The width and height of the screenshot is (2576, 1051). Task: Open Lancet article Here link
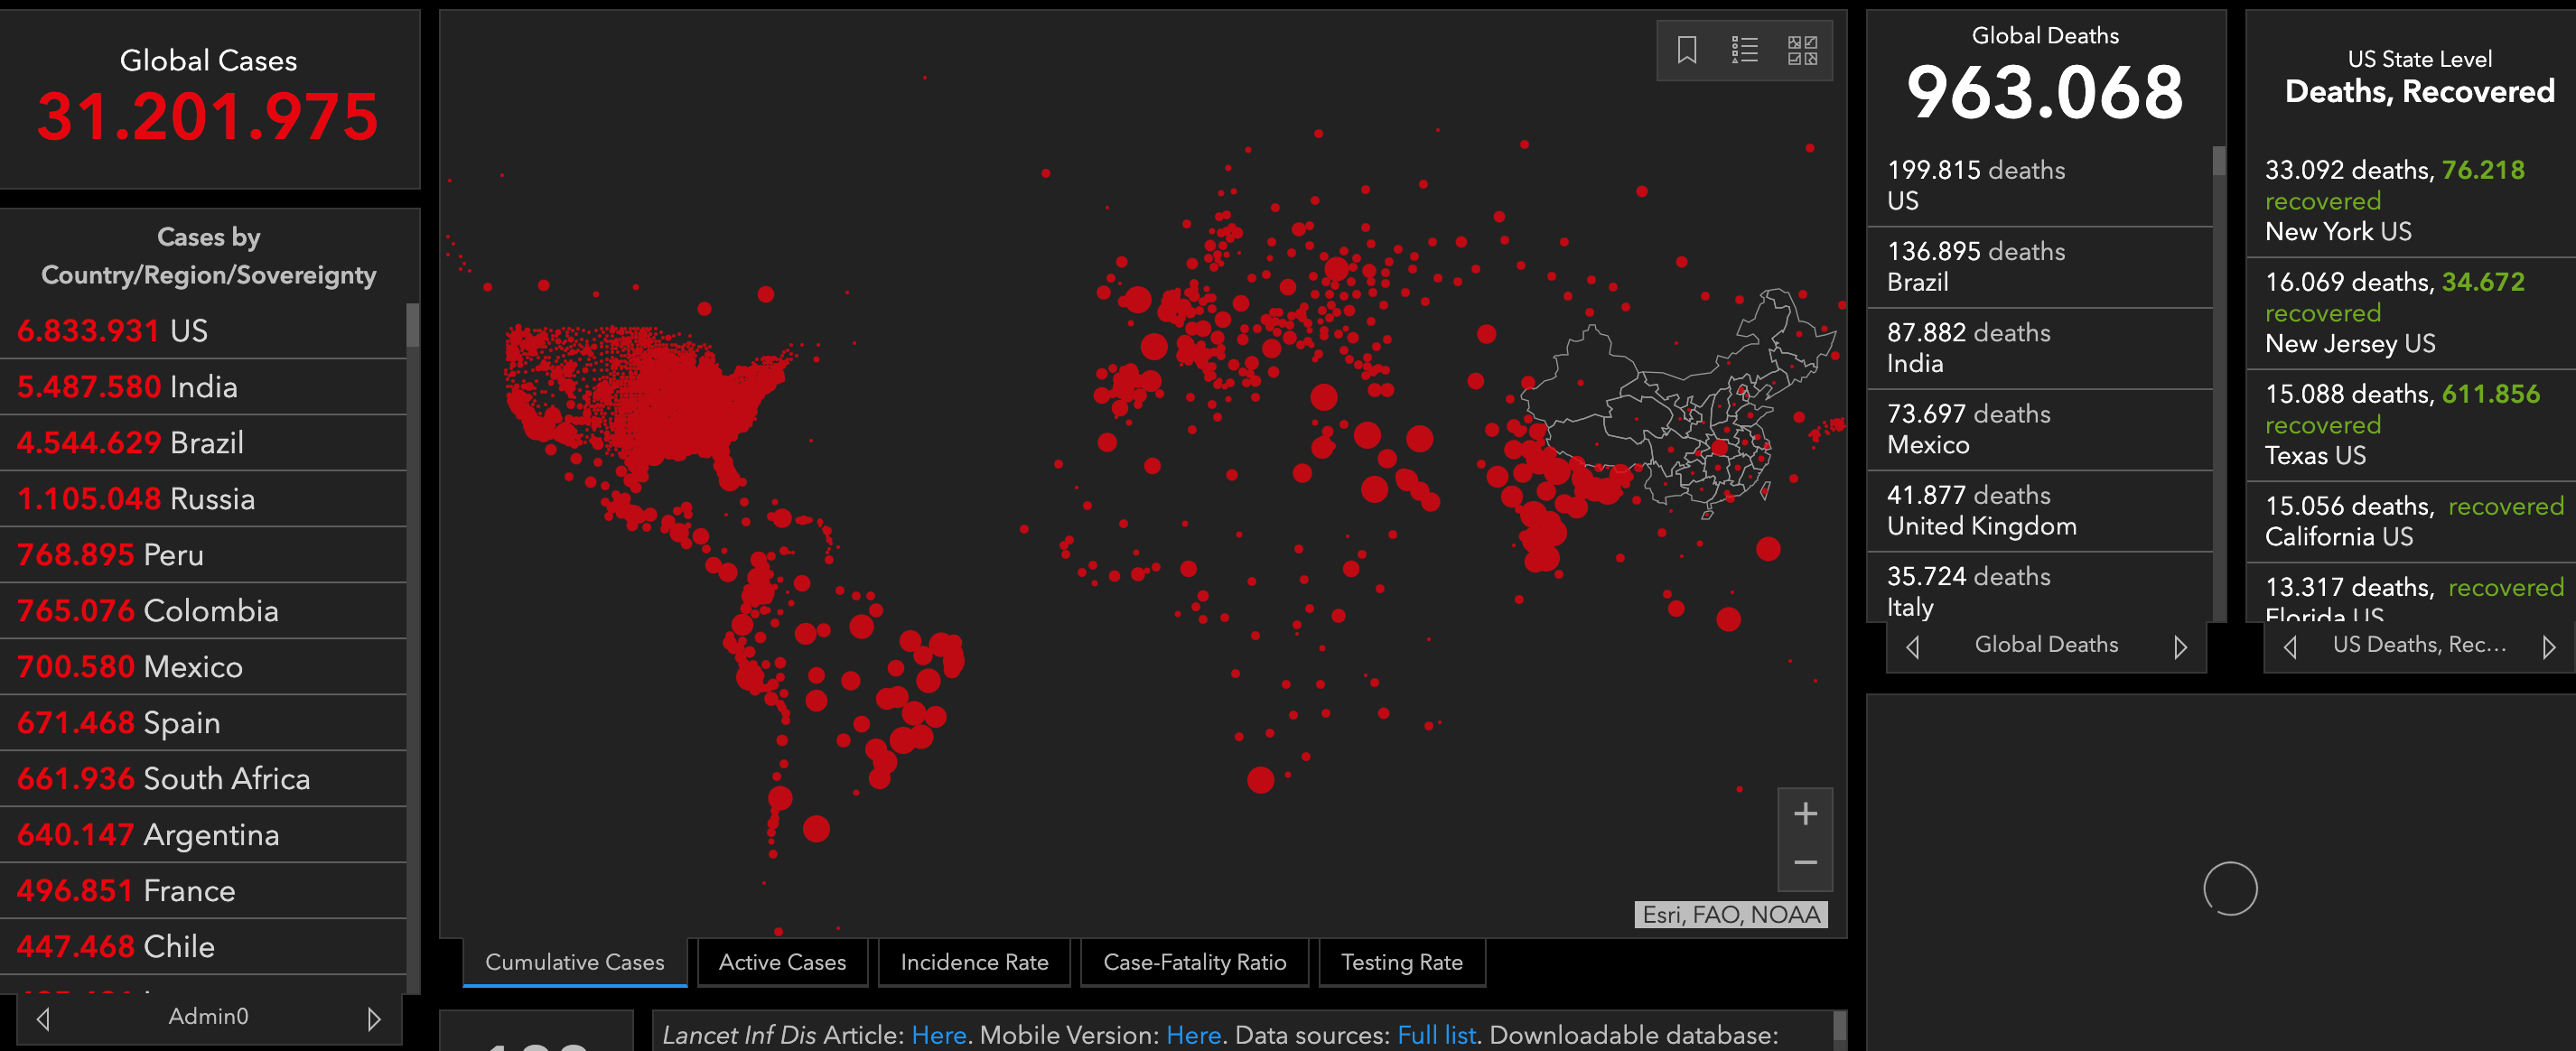[x=938, y=1035]
